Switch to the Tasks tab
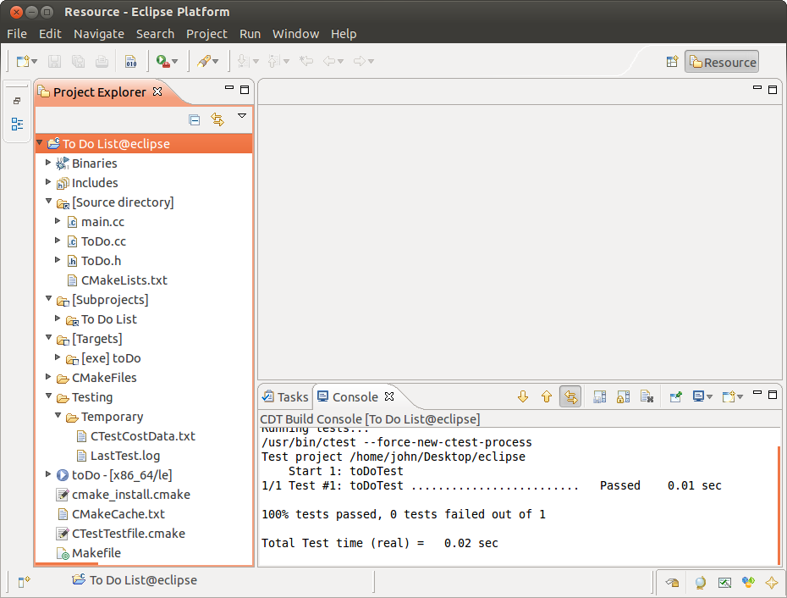The height and width of the screenshot is (598, 787). click(x=285, y=397)
